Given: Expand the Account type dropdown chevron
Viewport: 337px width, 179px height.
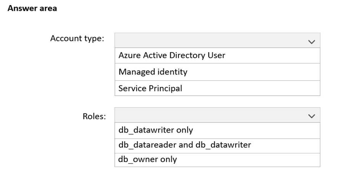Looking at the screenshot, I should 311,42.
